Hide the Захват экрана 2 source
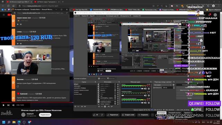The image size is (222, 125). coord(115,104)
